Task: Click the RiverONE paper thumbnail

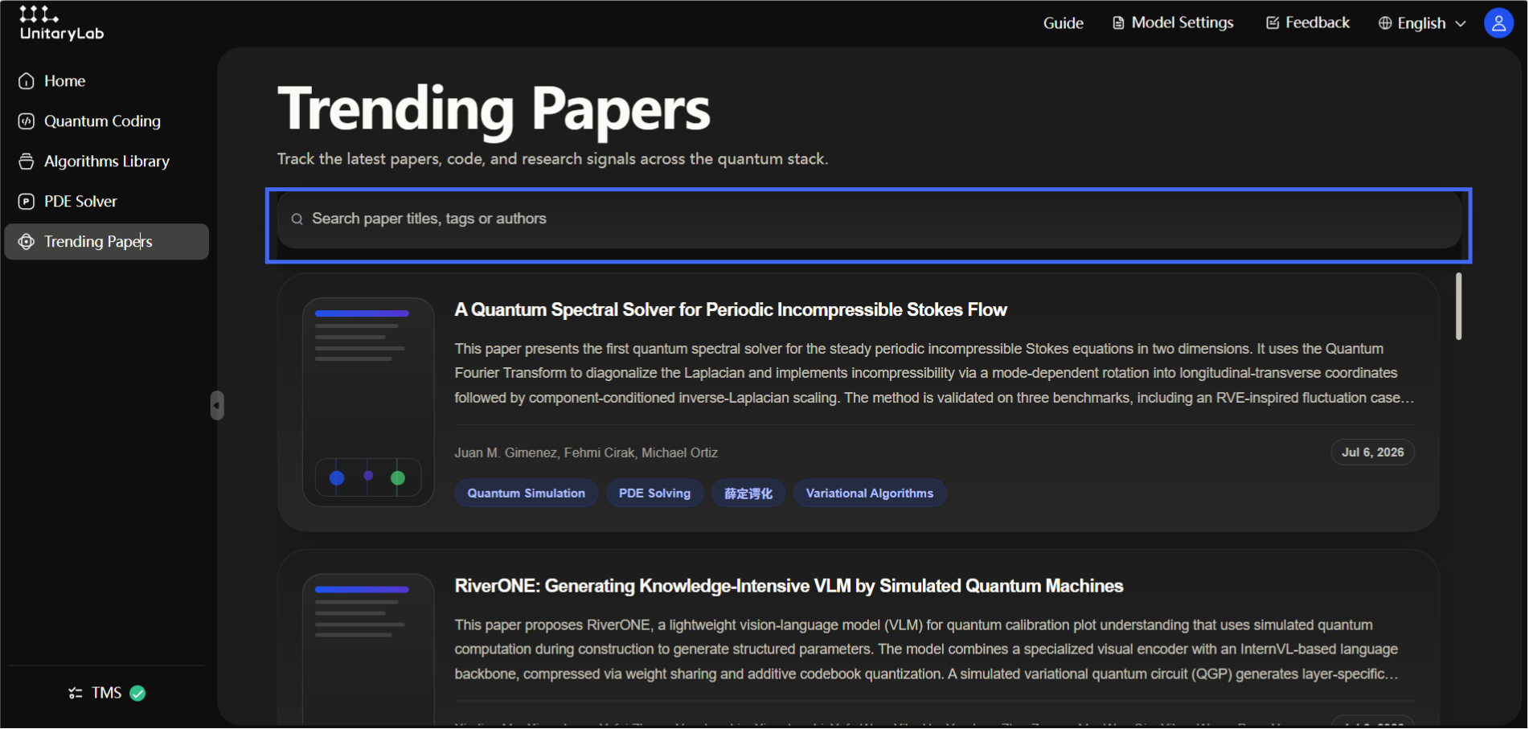Action: pyautogui.click(x=368, y=649)
